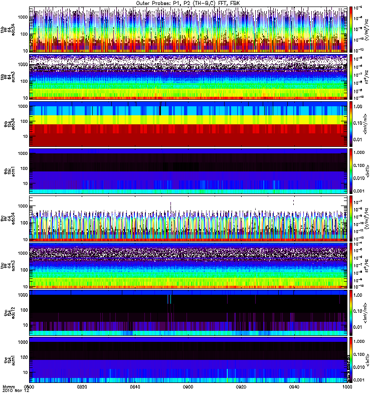Click the 0.010 value on thc fbk scm1 color bar

[358, 367]
